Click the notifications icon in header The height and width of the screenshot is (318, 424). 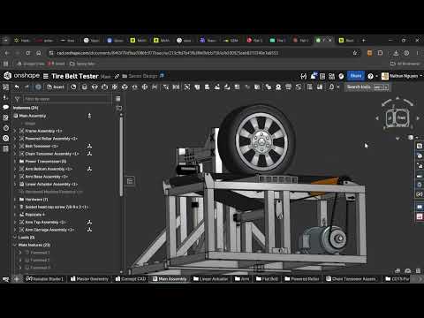314,76
